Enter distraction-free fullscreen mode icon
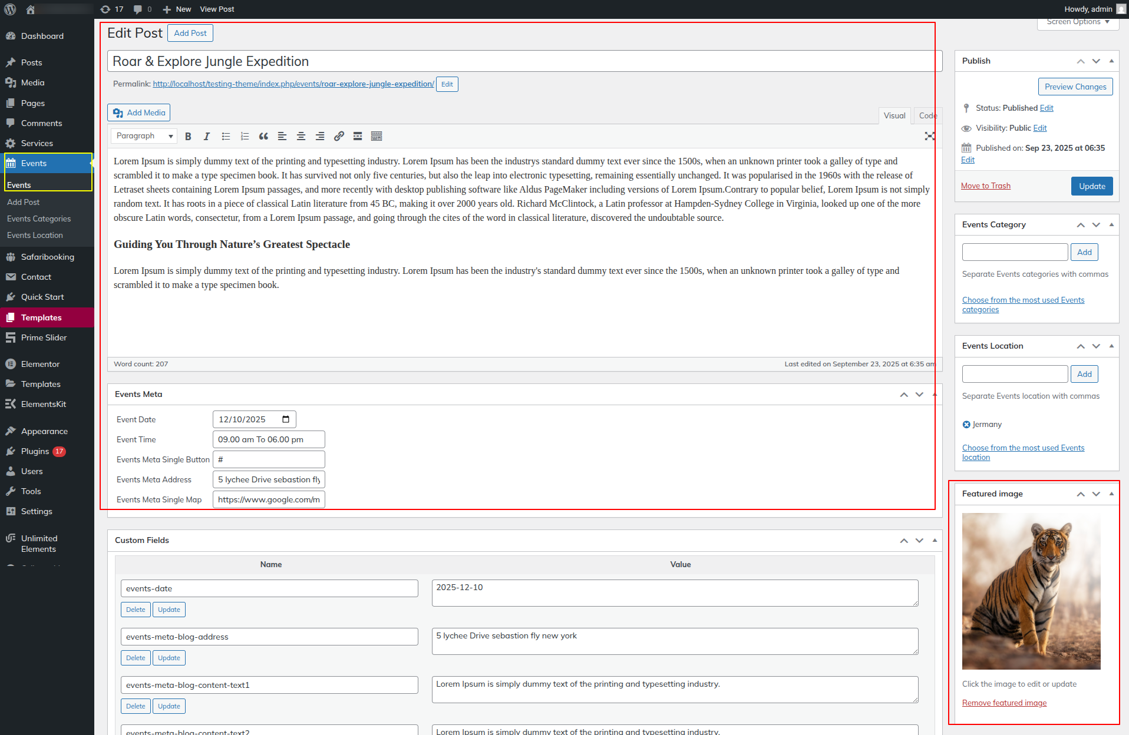The height and width of the screenshot is (735, 1129). coord(929,136)
